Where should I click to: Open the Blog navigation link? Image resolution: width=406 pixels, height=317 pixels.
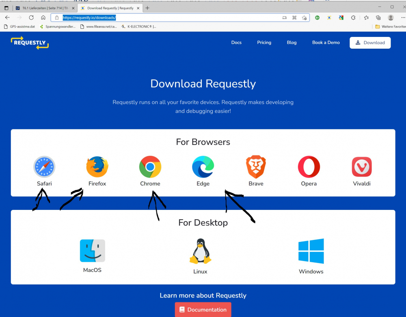point(292,43)
